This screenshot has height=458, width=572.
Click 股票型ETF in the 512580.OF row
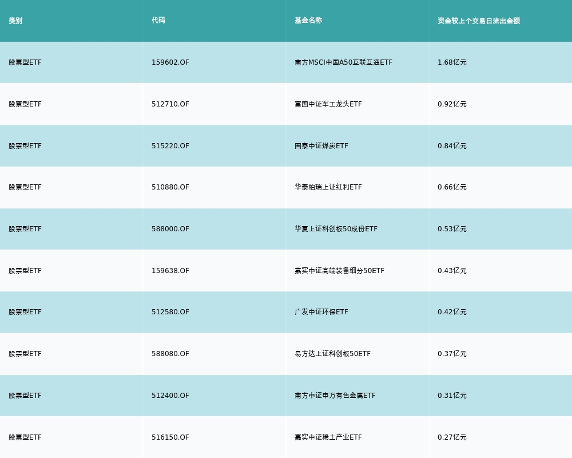coord(25,312)
